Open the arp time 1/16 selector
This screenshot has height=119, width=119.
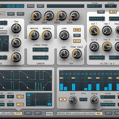(83, 100)
